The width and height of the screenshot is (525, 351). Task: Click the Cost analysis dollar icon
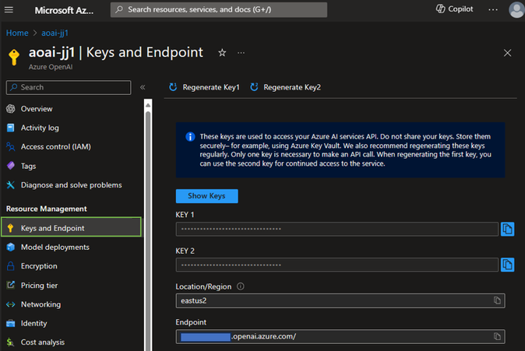11,342
